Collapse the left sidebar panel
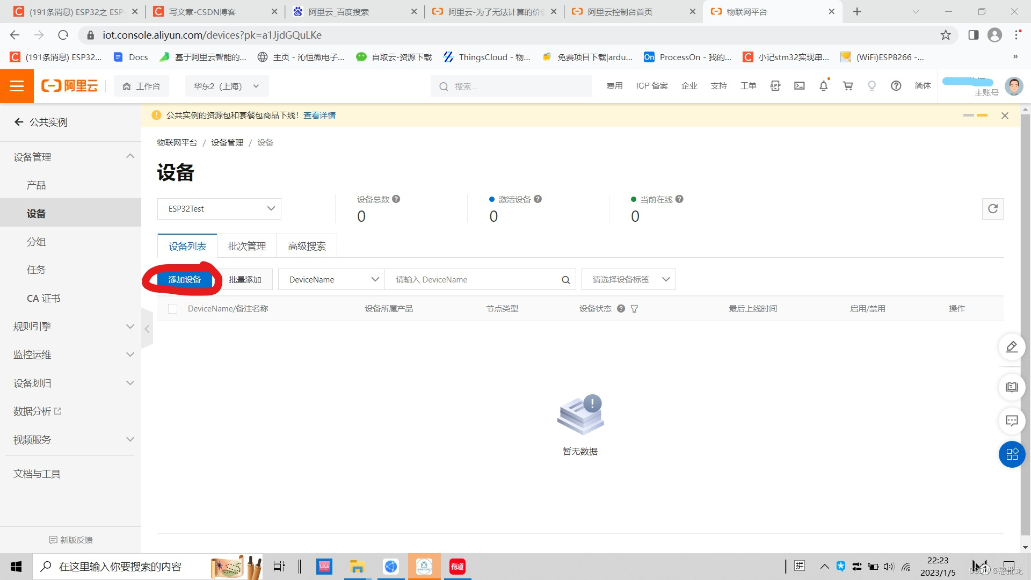Viewport: 1031px width, 580px height. click(147, 328)
